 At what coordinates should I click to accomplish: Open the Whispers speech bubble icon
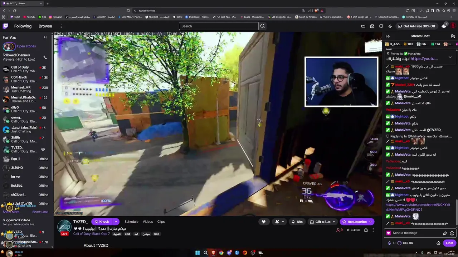[381, 26]
